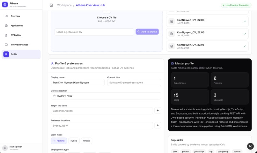Click the javascript skill tag
This screenshot has height=153, width=257.
tap(199, 151)
